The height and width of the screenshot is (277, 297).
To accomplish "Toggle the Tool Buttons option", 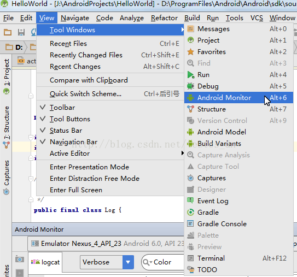I will 110,119.
